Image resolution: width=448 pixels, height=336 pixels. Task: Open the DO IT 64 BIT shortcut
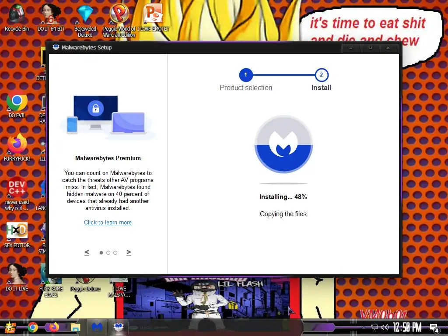coord(51,17)
